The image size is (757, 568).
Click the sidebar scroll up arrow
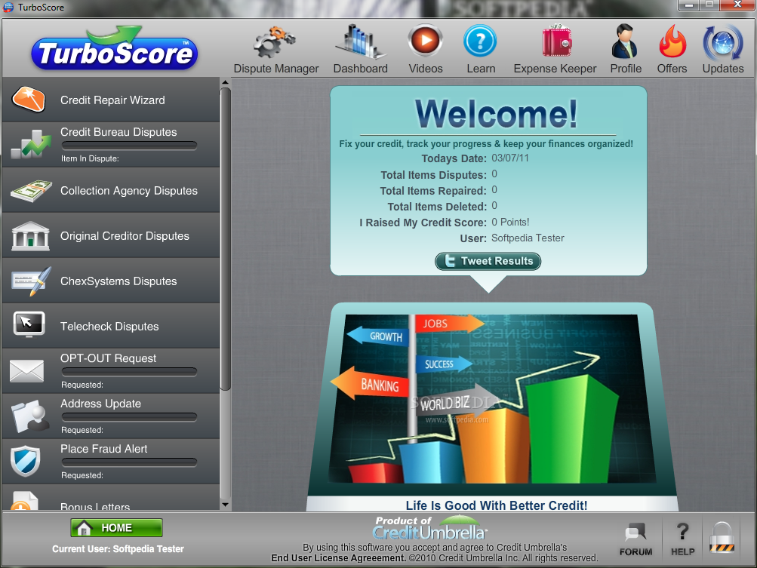225,83
